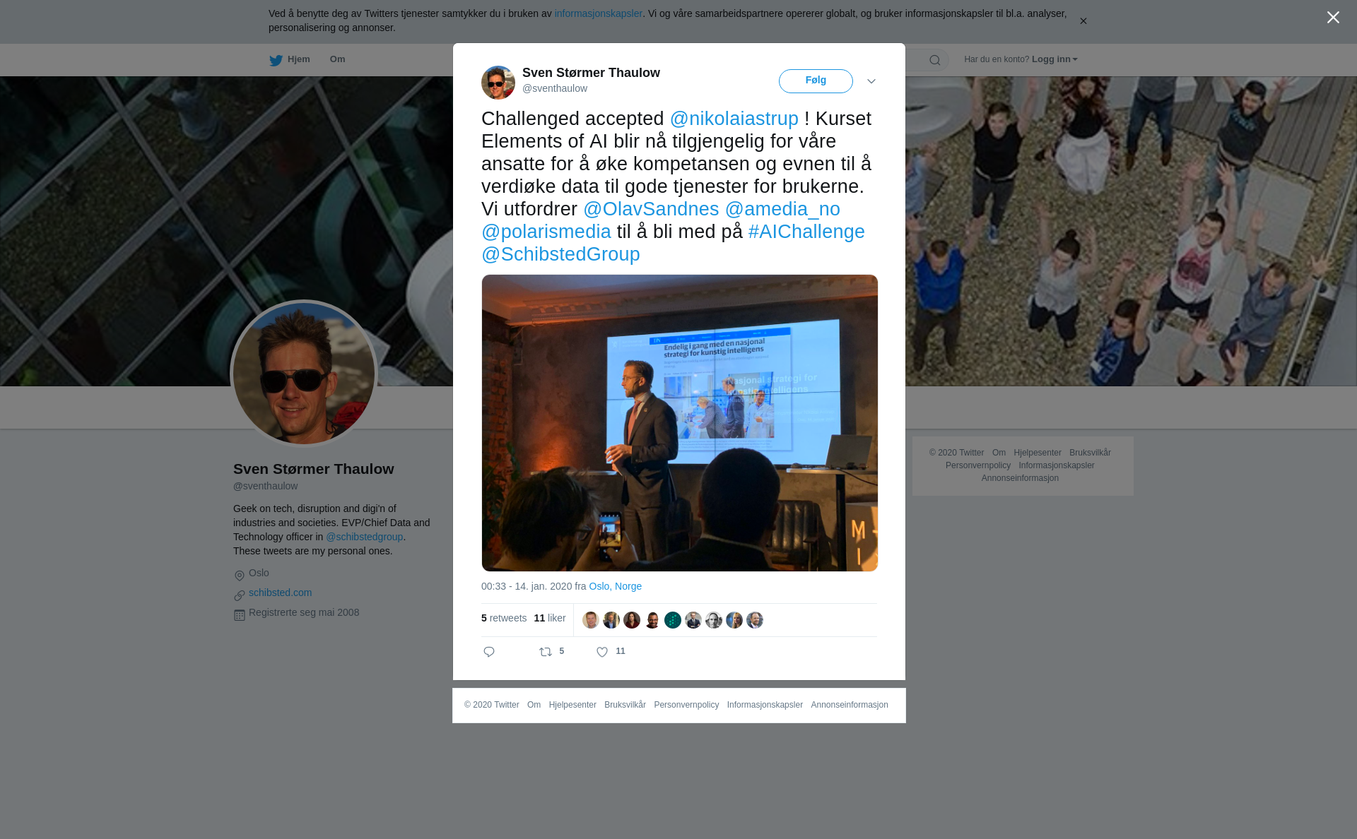The height and width of the screenshot is (839, 1357).
Task: Open Sven's avatar in the tweet header
Action: (x=498, y=83)
